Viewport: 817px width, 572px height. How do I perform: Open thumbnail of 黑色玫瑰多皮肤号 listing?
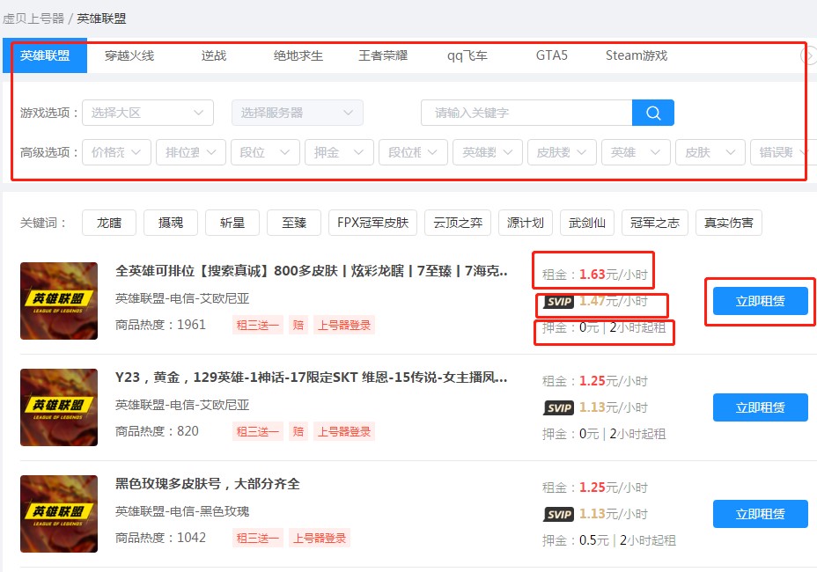click(x=59, y=514)
